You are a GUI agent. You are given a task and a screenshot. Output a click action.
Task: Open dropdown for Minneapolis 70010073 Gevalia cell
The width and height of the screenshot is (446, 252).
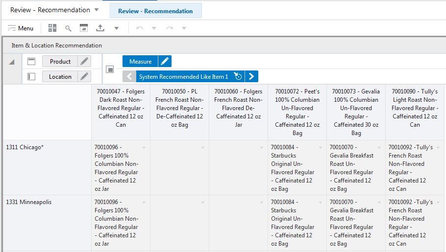coord(379,202)
